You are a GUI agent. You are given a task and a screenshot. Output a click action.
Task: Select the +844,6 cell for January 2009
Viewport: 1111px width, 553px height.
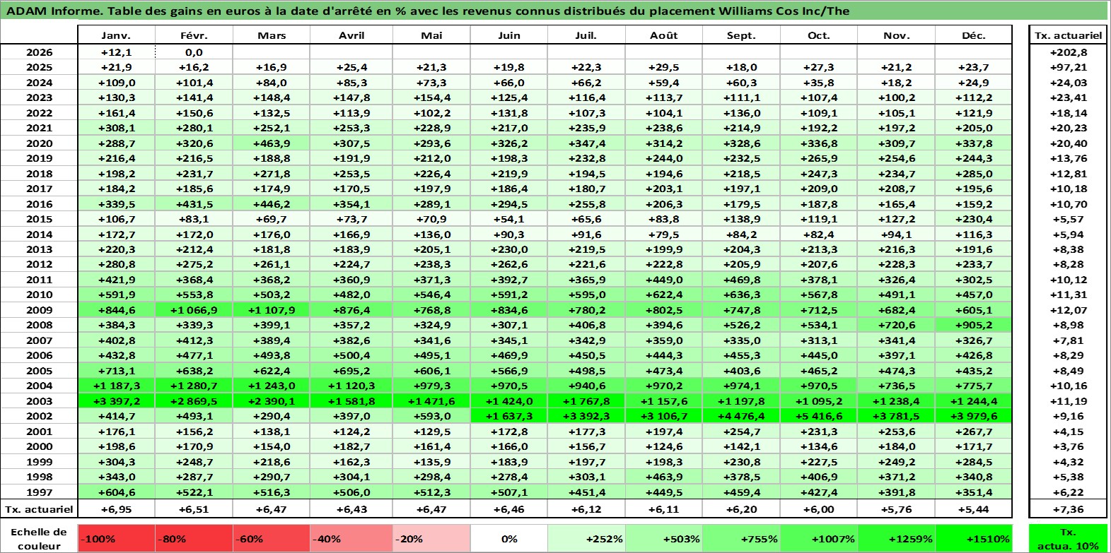[x=116, y=310]
